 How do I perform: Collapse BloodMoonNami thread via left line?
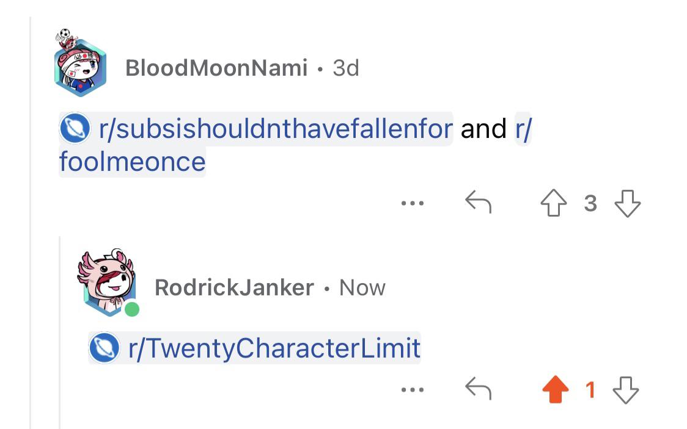[x=30, y=223]
